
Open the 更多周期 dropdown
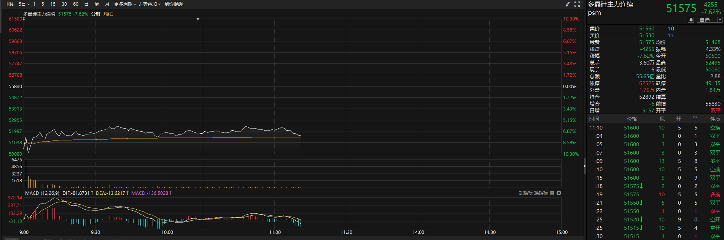(x=125, y=4)
